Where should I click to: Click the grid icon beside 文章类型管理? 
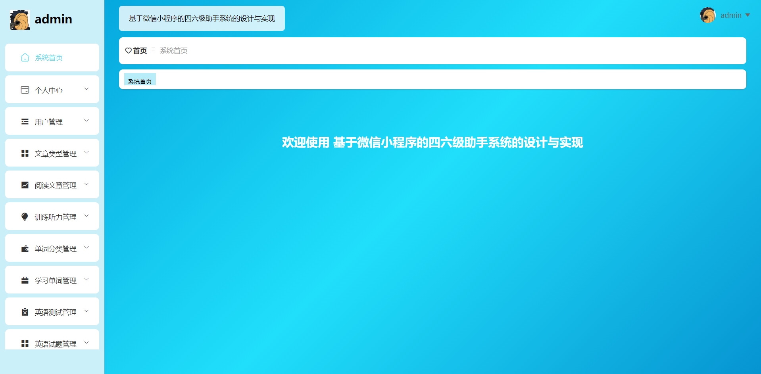25,153
